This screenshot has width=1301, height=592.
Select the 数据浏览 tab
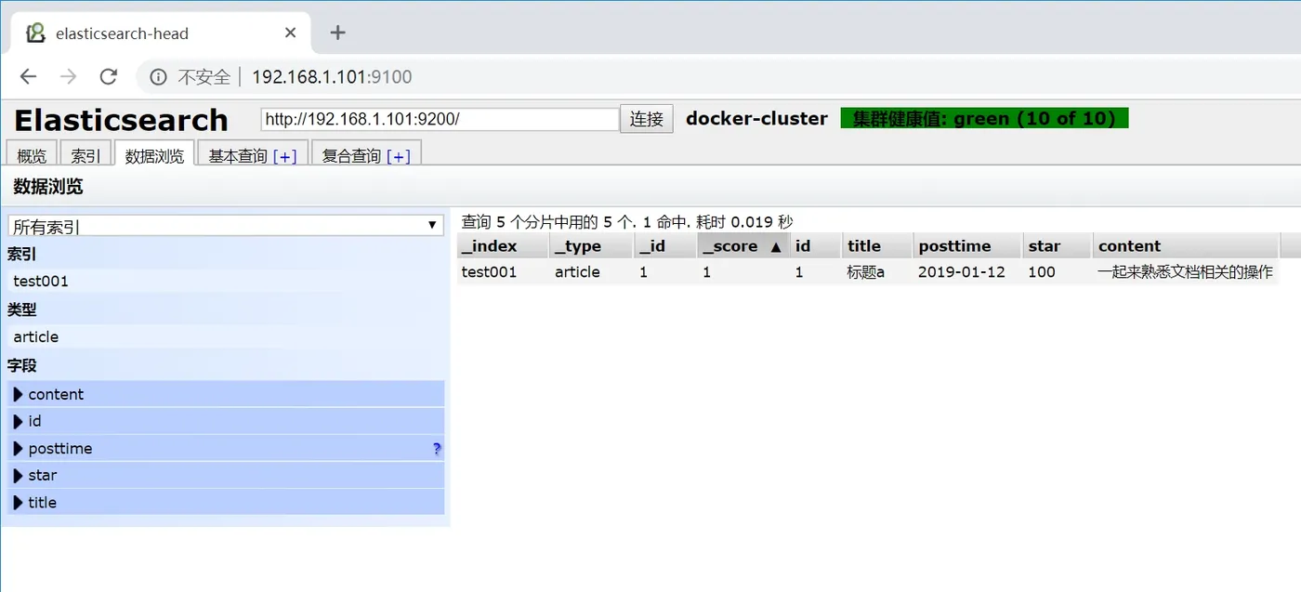tap(155, 155)
